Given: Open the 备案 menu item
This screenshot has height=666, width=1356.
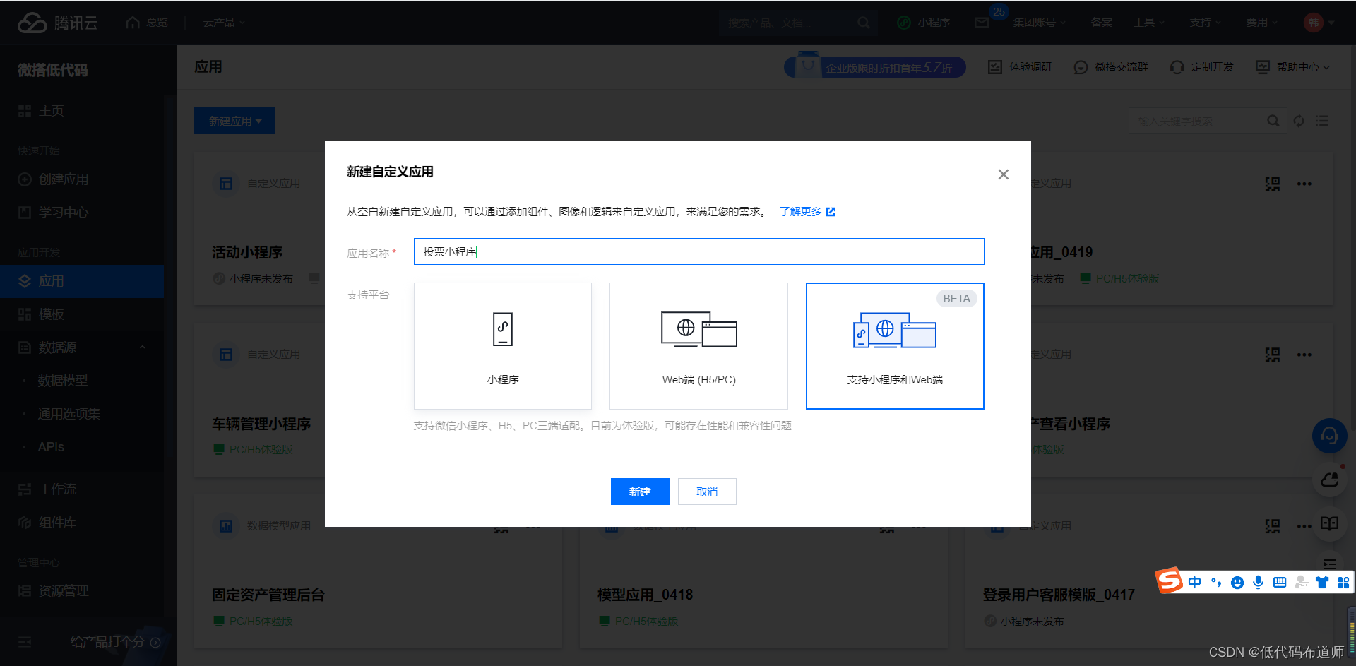Looking at the screenshot, I should pyautogui.click(x=1101, y=23).
